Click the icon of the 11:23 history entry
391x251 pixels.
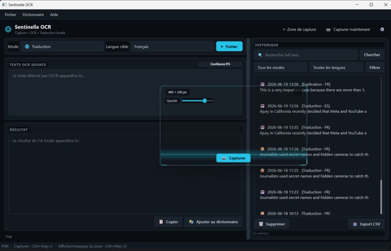[262, 192]
